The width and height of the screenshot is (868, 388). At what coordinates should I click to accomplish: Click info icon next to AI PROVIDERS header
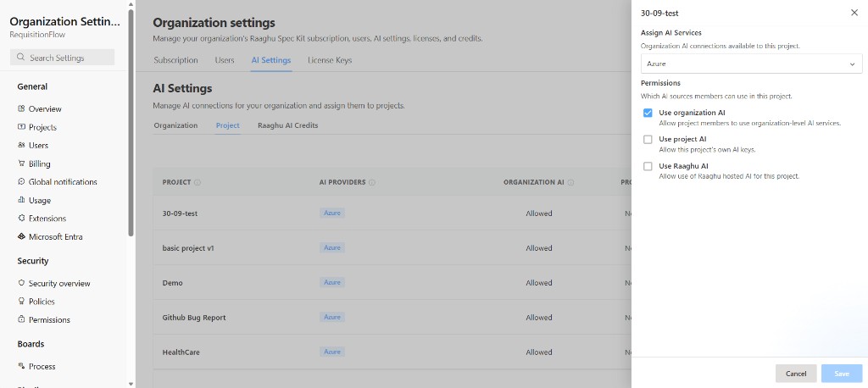click(x=372, y=183)
